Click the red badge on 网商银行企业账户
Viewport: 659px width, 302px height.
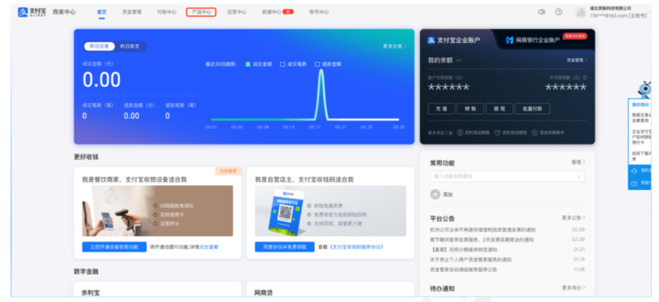coord(575,36)
